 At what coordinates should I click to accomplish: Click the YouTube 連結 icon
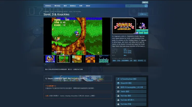pos(118,96)
